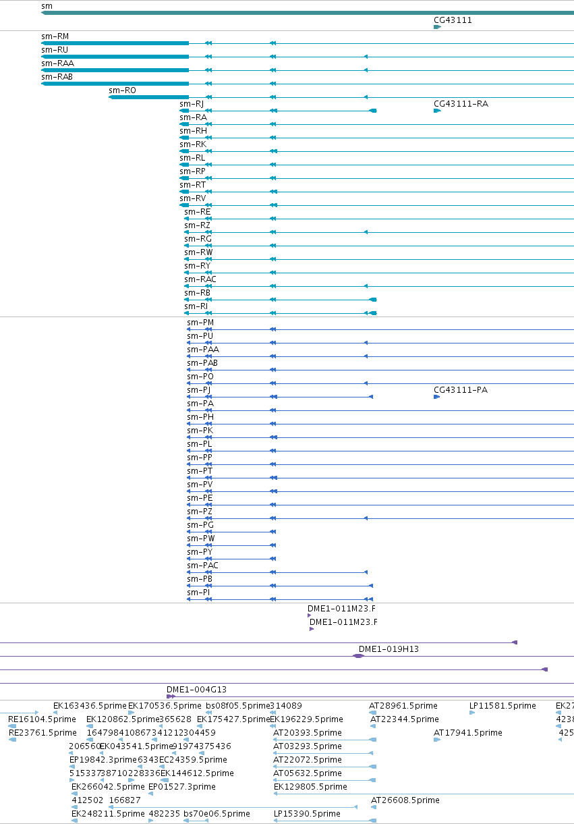Click the sm-PAC protein label
574x824 pixels.
tap(202, 566)
